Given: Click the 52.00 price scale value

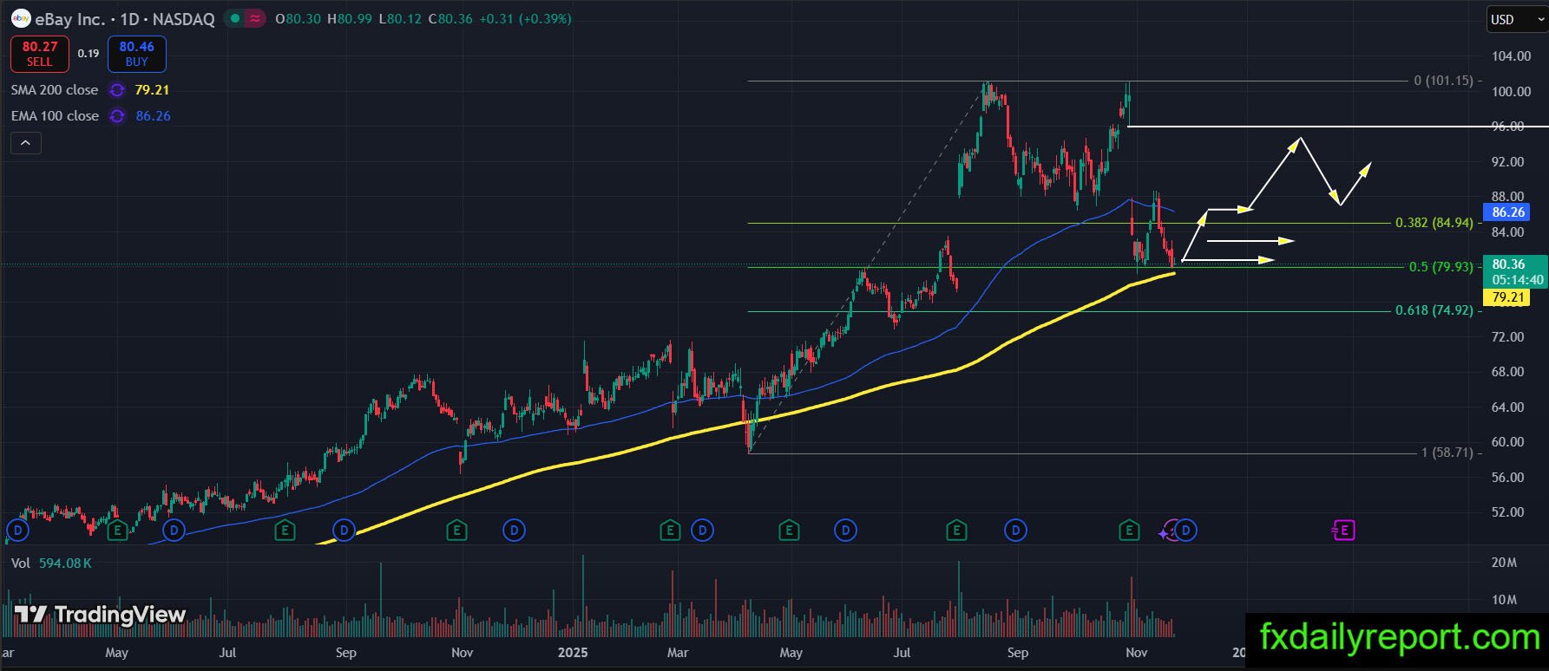Looking at the screenshot, I should (1508, 512).
